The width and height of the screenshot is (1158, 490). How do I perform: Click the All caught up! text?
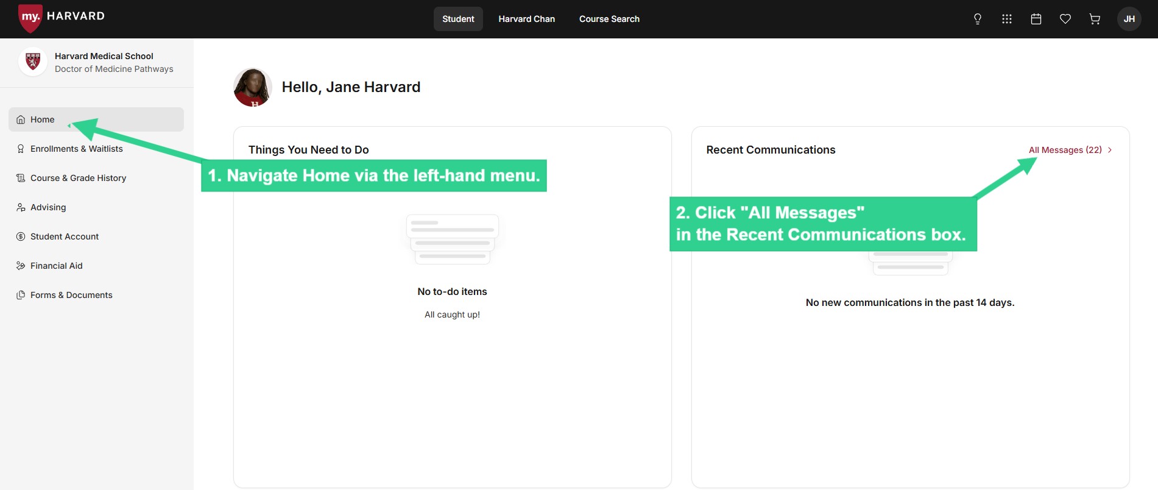tap(452, 314)
